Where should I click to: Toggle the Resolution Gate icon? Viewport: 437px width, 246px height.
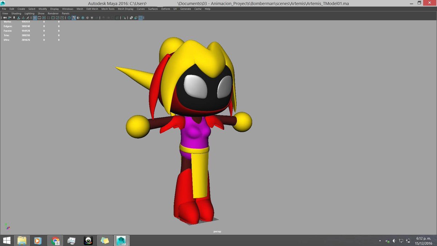click(44, 17)
